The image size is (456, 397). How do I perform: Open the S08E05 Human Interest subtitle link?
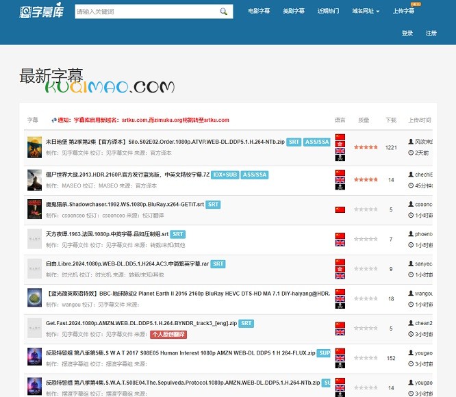tap(180, 353)
